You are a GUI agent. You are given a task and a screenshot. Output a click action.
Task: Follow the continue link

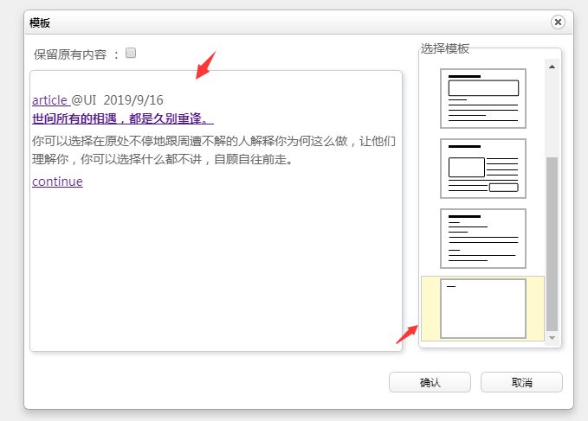(57, 182)
